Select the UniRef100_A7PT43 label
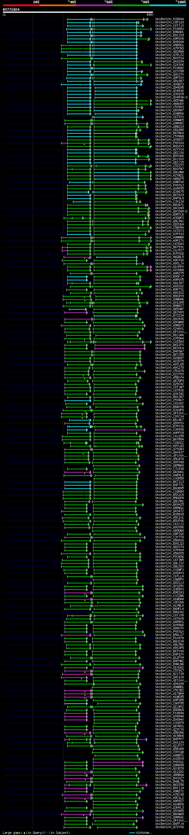 [170, 234]
